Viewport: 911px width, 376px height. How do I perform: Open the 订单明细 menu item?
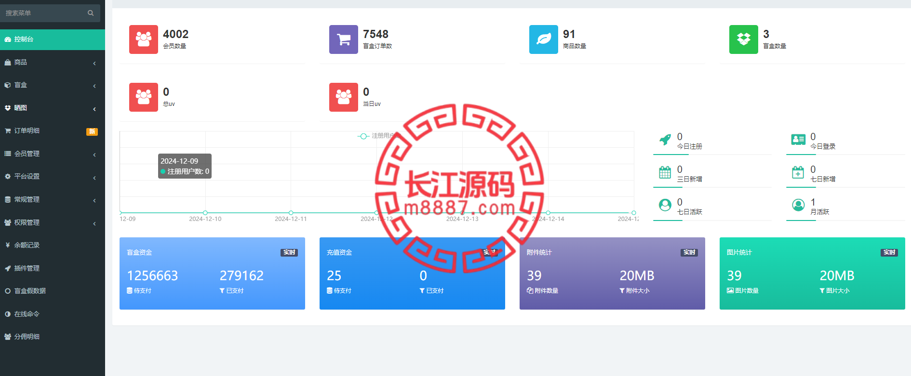pos(53,131)
